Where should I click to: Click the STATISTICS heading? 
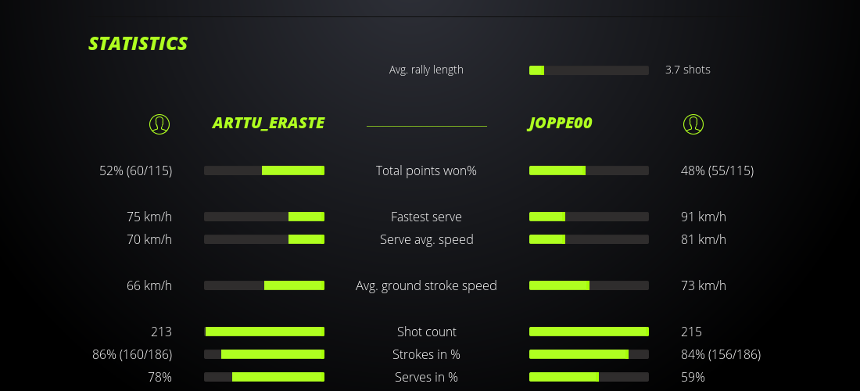[138, 44]
